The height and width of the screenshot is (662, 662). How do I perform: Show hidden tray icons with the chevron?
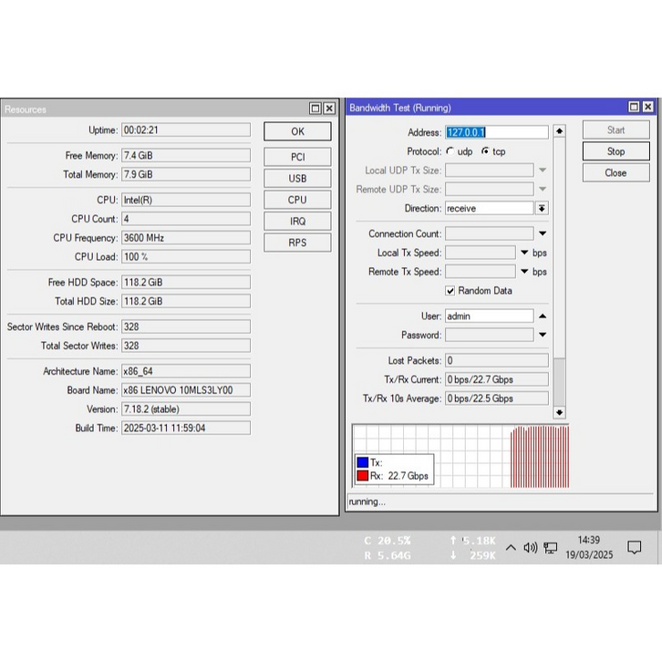click(x=511, y=548)
